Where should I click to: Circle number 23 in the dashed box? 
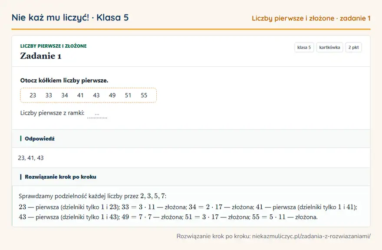coord(33,95)
